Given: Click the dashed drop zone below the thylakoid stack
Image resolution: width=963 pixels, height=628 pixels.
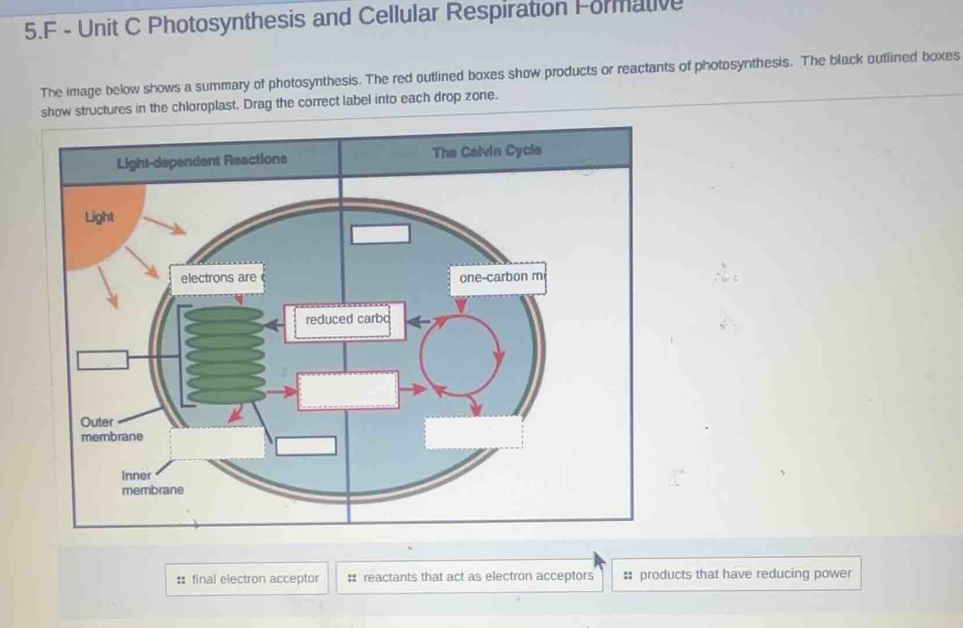Looking at the screenshot, I should click(347, 390).
